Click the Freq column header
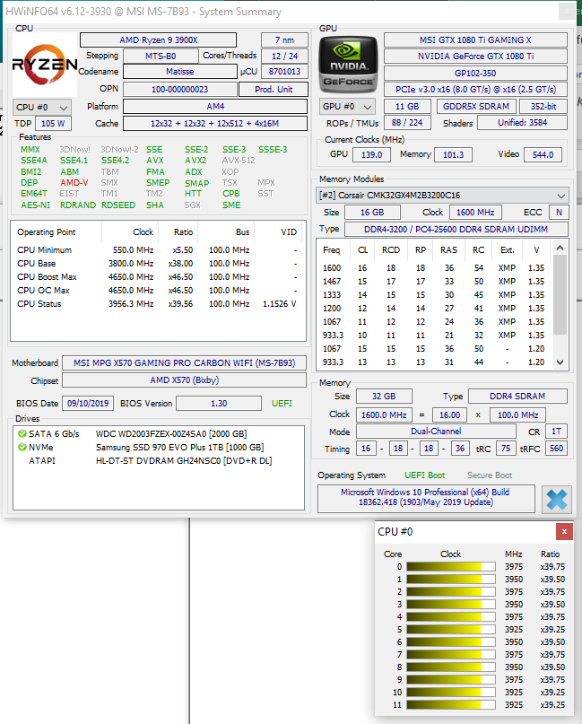This screenshot has height=724, width=582. [x=332, y=249]
